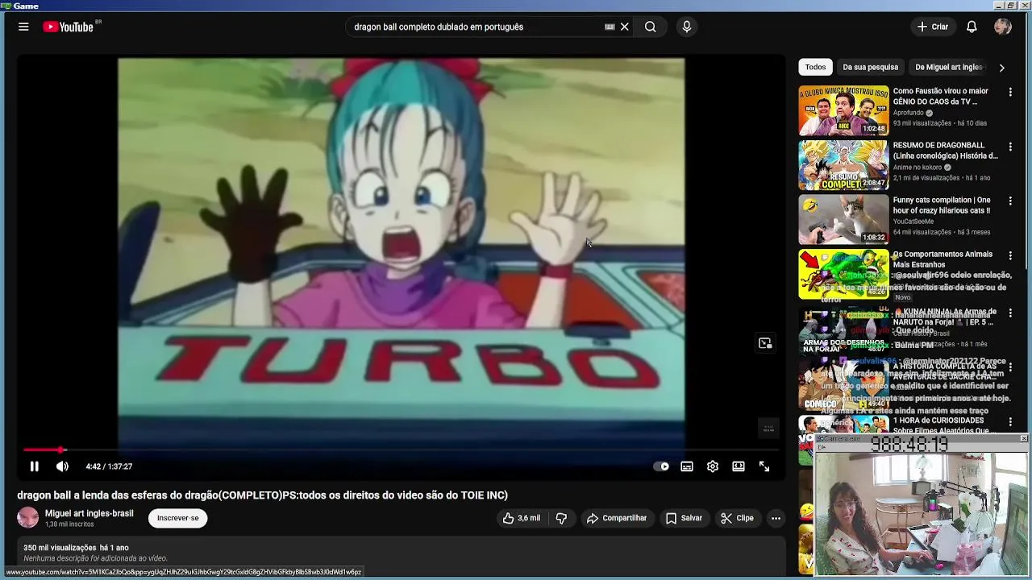Click Funny cats compilation title text

[942, 205]
